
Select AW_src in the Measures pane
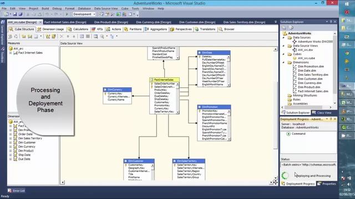[18, 49]
